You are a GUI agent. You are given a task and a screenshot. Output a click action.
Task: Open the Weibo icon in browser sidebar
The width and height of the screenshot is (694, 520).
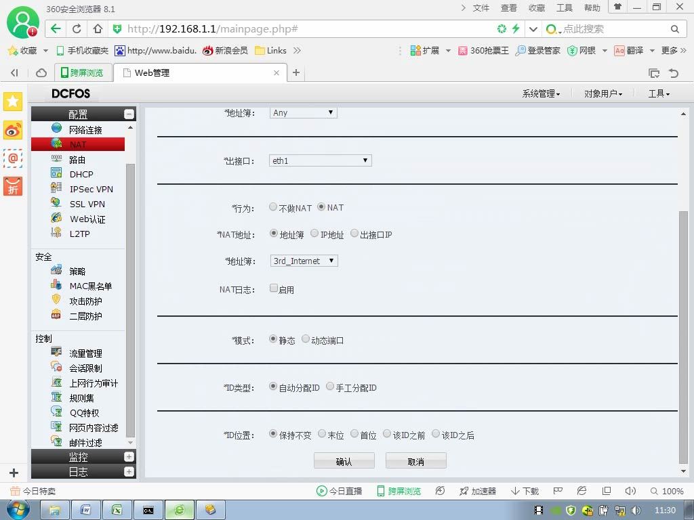[x=13, y=131]
